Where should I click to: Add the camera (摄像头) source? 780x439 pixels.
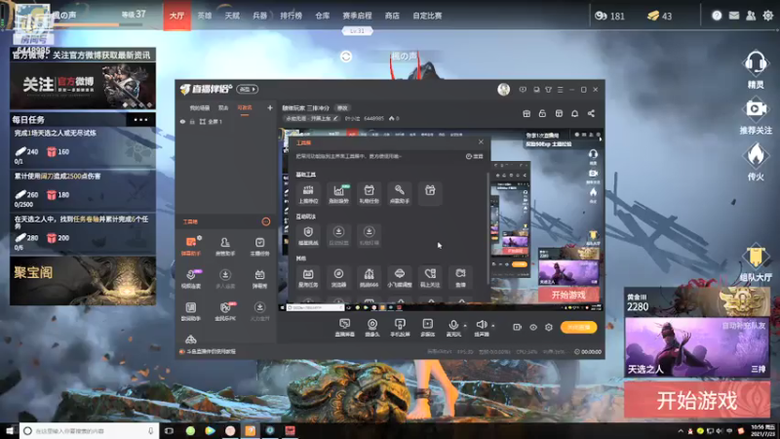(x=372, y=328)
